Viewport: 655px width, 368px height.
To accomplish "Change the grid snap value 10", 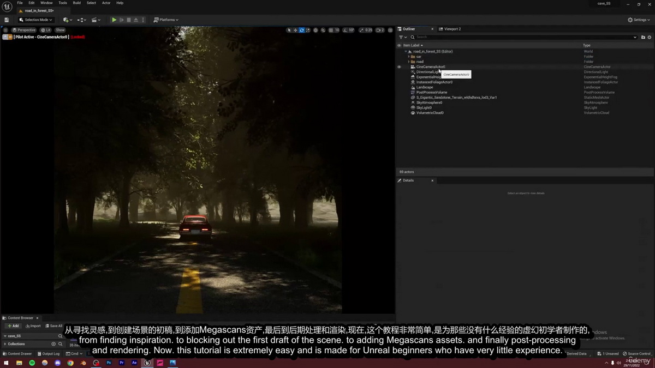I will (x=337, y=30).
